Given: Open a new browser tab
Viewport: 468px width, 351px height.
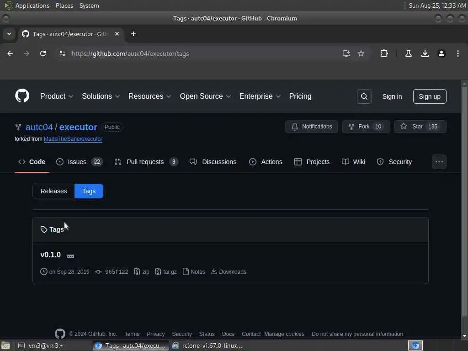Looking at the screenshot, I should 133,34.
